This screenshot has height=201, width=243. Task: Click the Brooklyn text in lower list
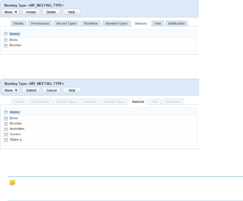pos(16,124)
